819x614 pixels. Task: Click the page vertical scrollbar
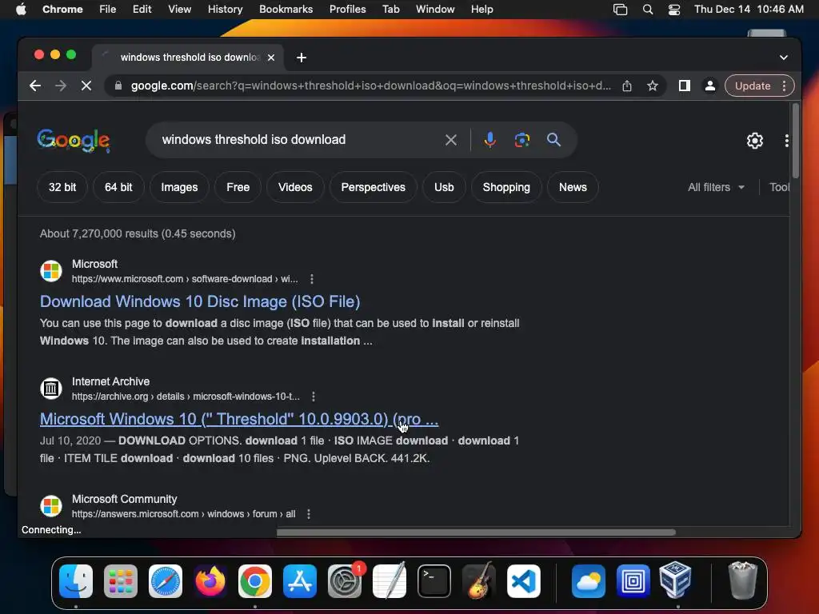tap(796, 141)
